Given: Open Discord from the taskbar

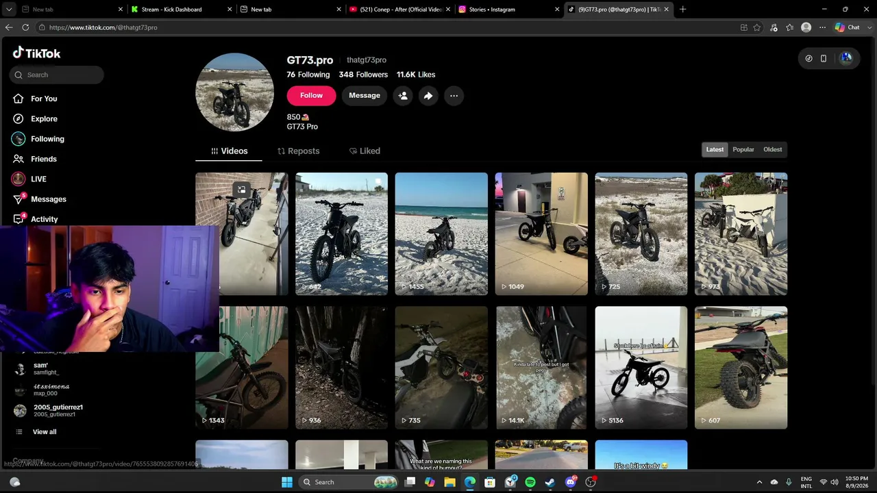Looking at the screenshot, I should tap(571, 482).
